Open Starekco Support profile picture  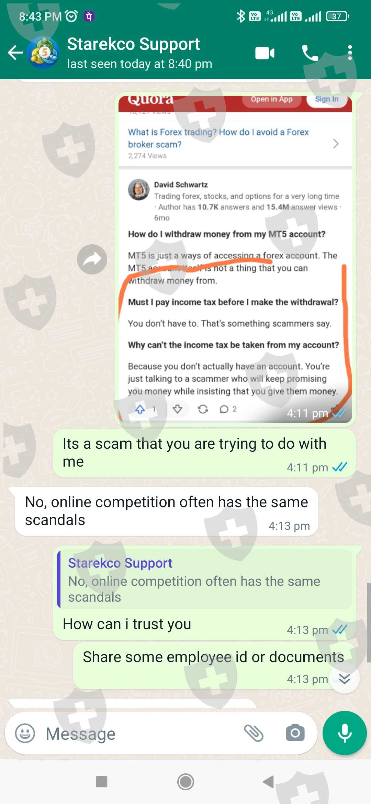(43, 53)
